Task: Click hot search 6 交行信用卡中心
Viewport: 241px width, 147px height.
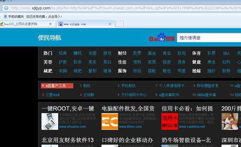Action: coord(134,95)
